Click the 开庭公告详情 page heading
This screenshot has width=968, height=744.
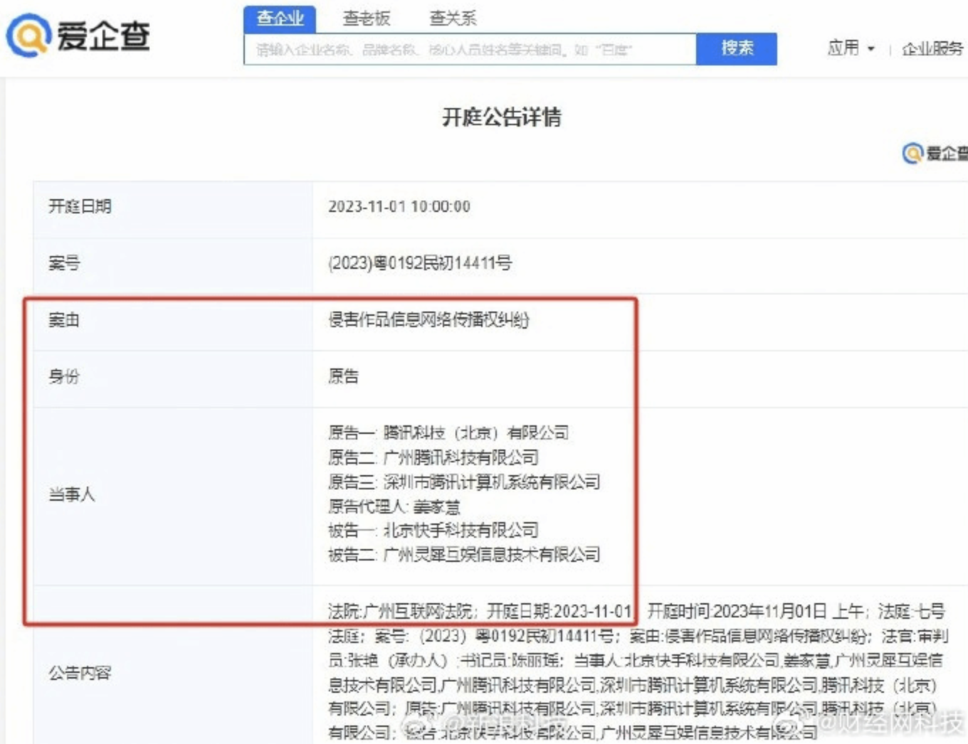click(501, 117)
